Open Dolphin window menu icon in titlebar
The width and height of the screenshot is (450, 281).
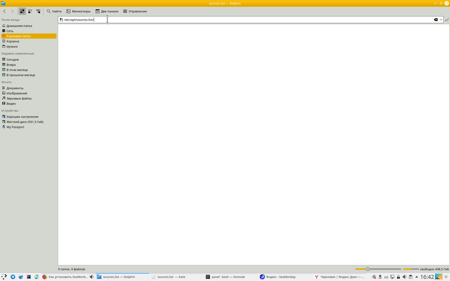(3, 3)
